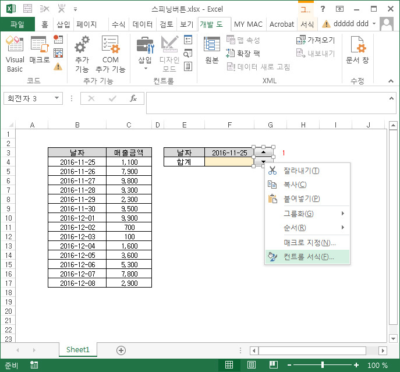Open Macro Security warning icon
The image size is (400, 372).
(x=58, y=66)
